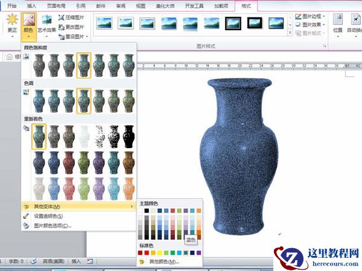Select first color tone vase in 色调 row

tap(39, 101)
